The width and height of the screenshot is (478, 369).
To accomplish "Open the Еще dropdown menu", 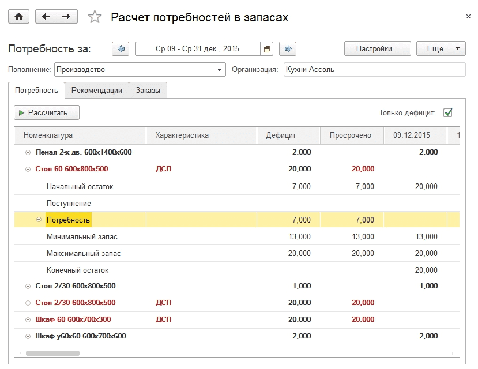I will click(441, 49).
